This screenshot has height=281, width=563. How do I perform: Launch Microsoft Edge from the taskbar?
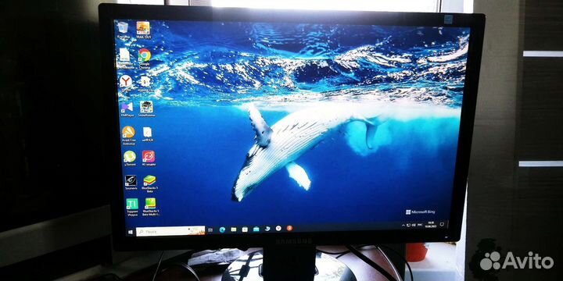[222, 229]
